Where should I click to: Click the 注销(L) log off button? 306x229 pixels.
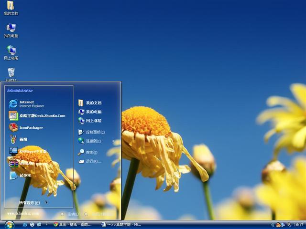tap(71, 214)
